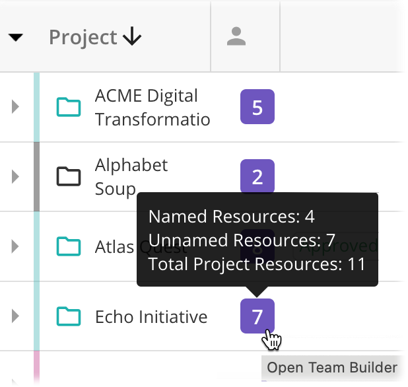
Task: Click the Atlas Quest folder icon
Action: (x=68, y=246)
